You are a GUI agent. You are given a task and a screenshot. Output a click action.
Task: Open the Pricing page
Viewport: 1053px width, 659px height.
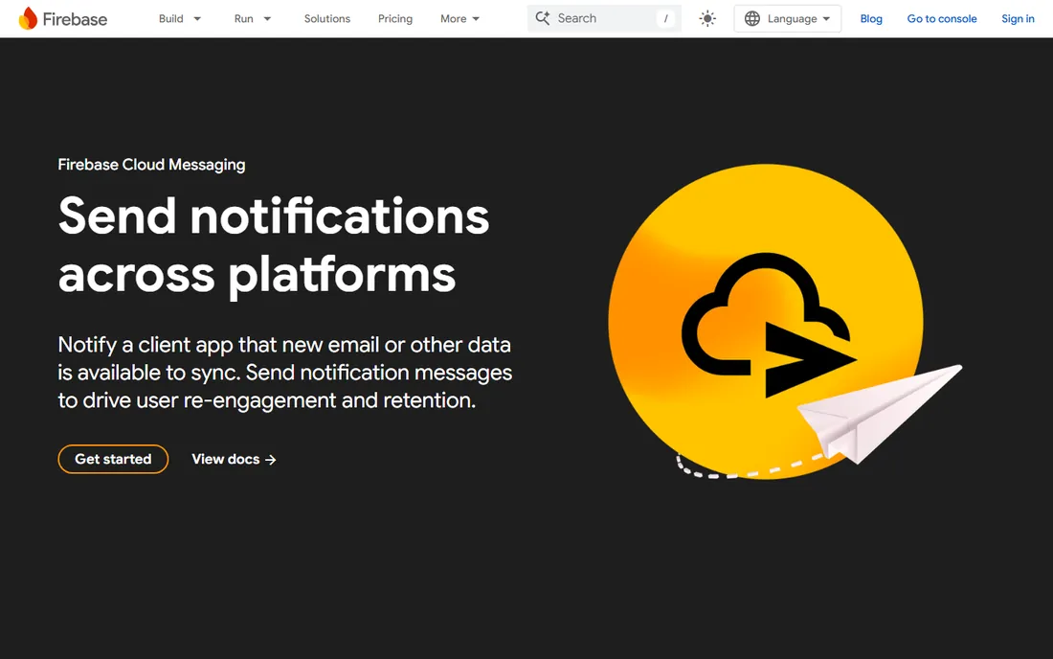[x=394, y=19]
